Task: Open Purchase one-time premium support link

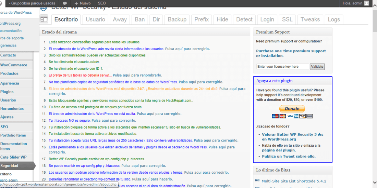Action: pos(291,53)
